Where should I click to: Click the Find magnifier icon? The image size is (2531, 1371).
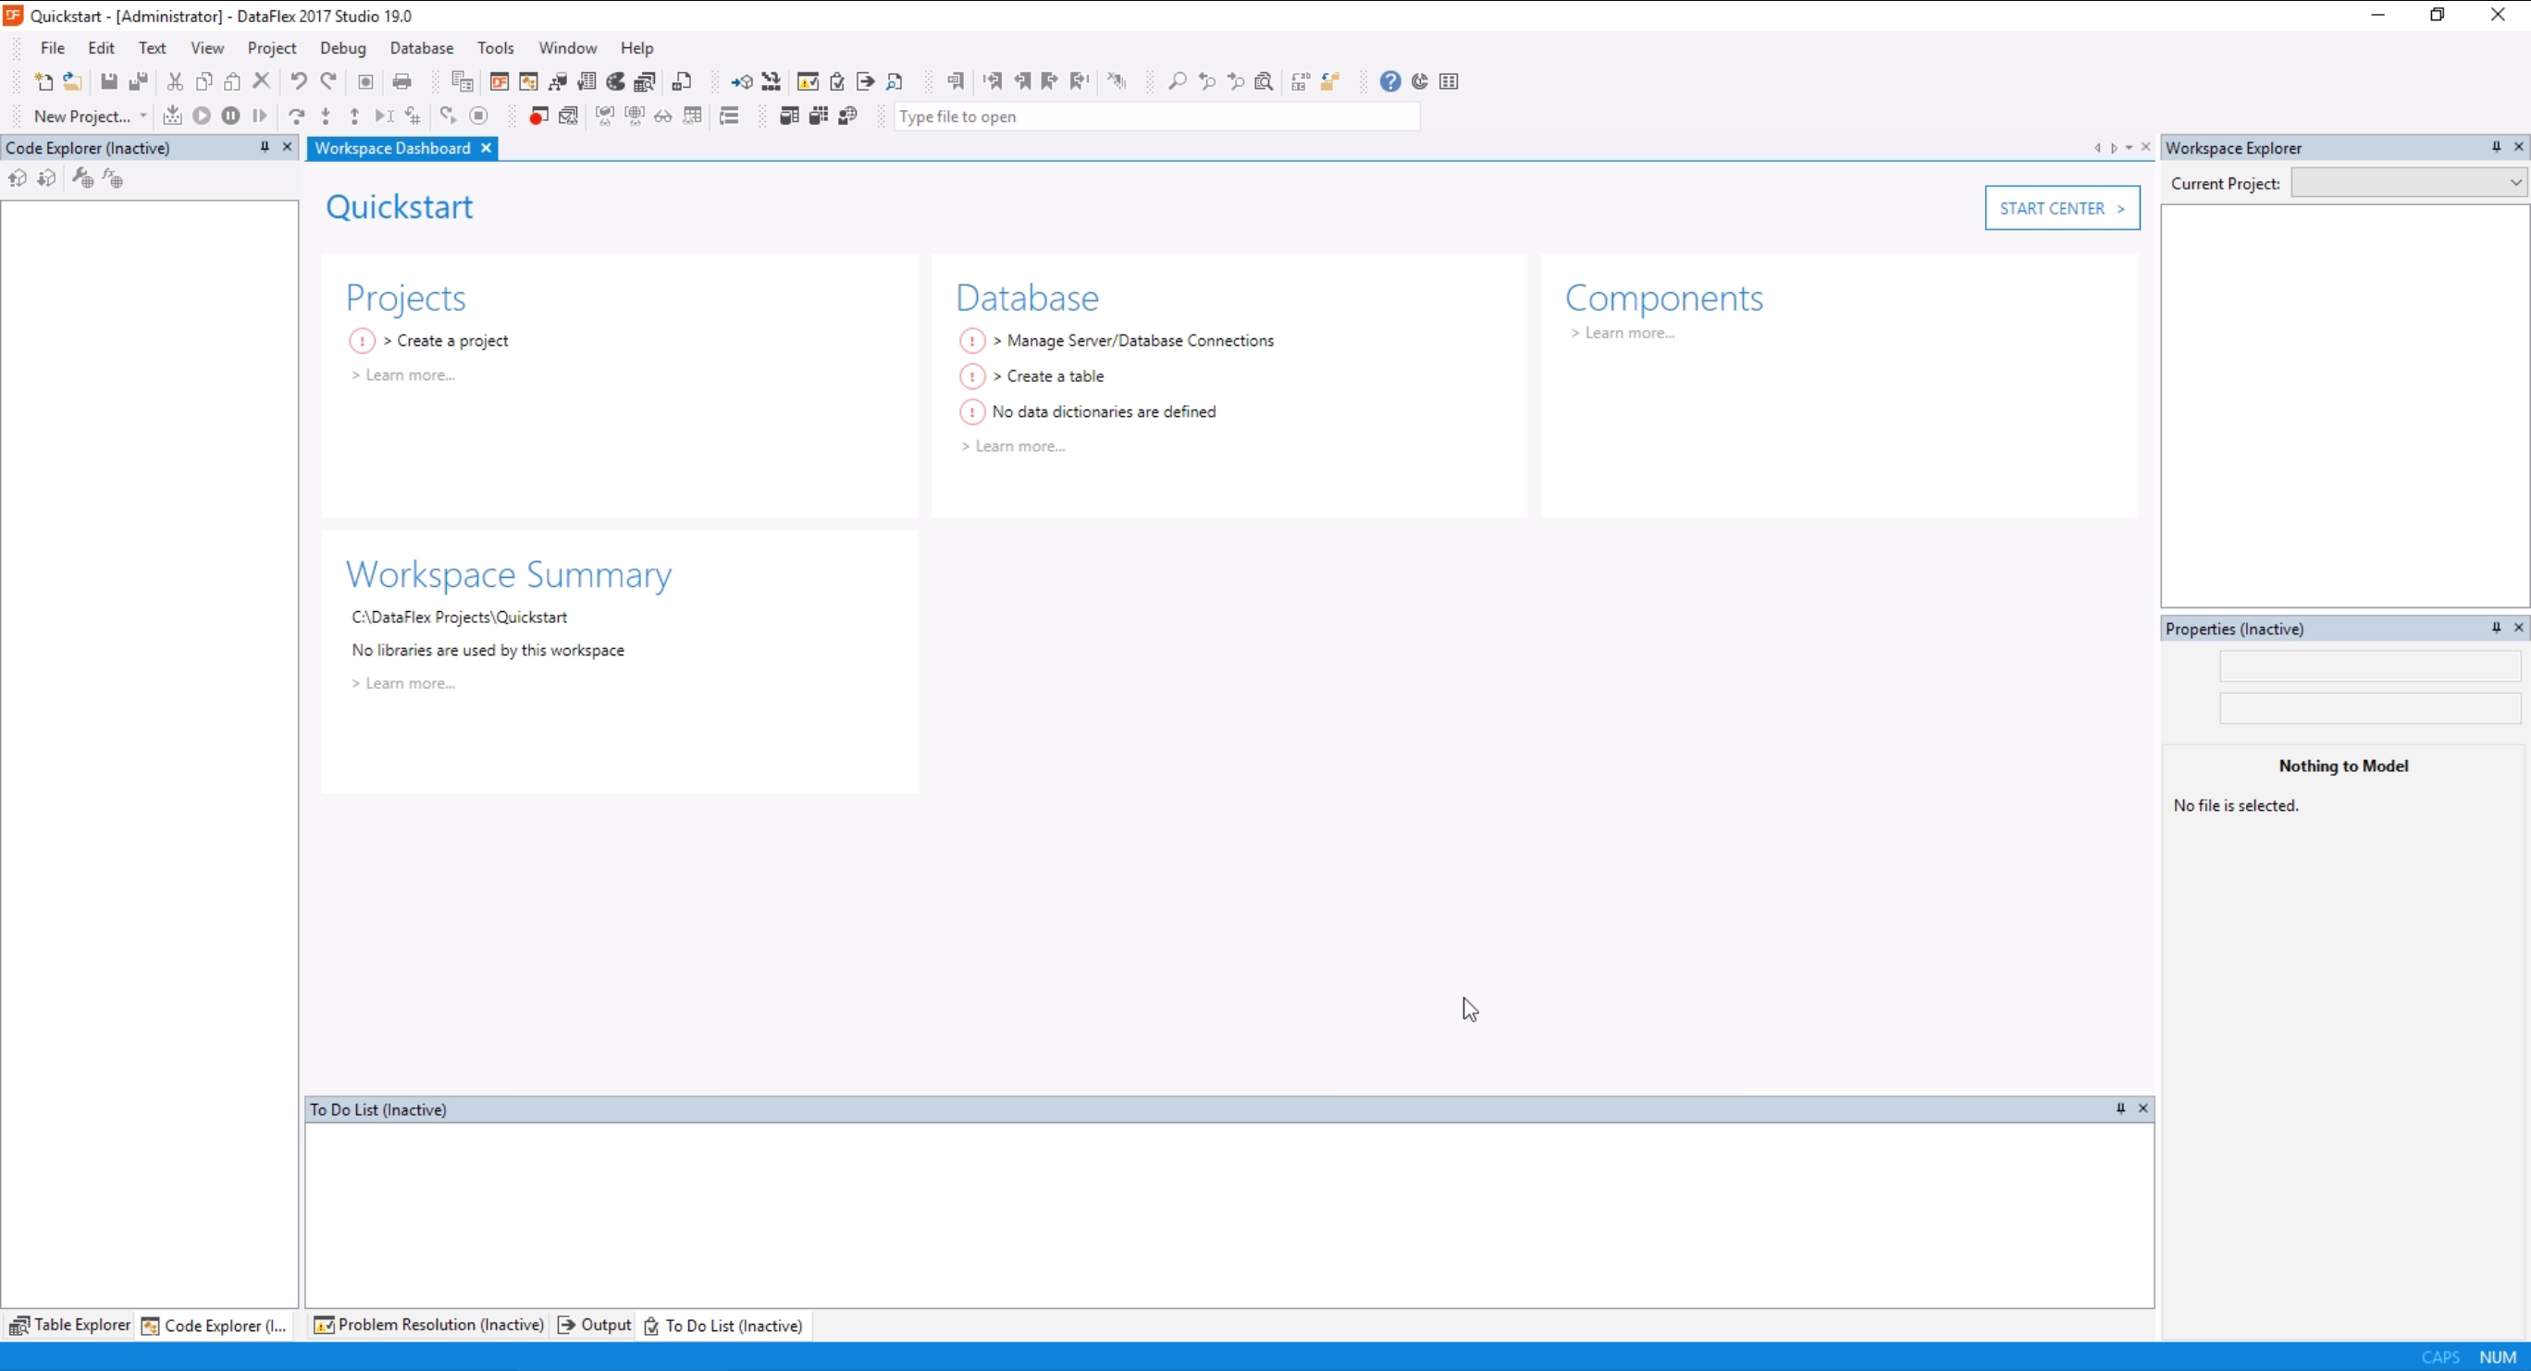tap(1176, 81)
